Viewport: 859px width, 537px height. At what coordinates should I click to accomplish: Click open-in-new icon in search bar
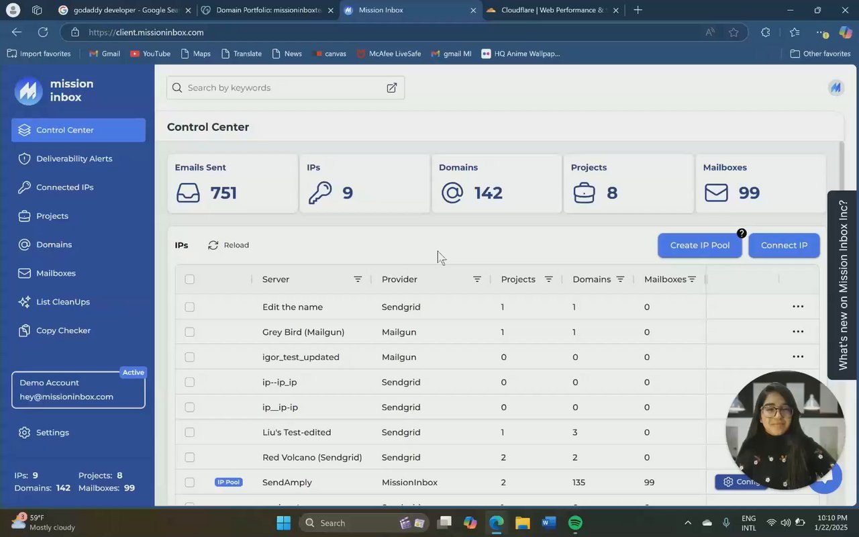(391, 88)
